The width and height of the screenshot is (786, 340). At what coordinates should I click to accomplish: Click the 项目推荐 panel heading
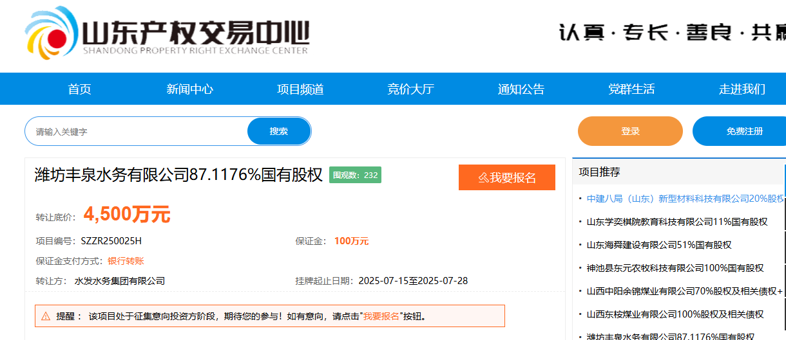tap(599, 172)
